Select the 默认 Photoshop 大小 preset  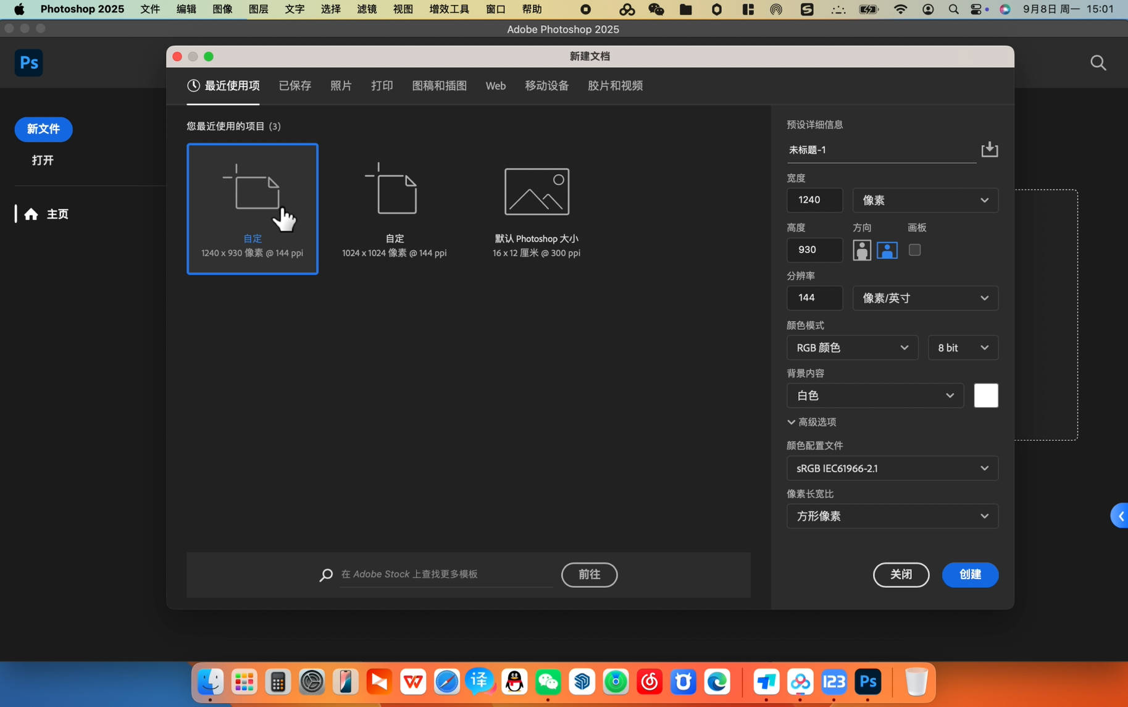pyautogui.click(x=537, y=209)
